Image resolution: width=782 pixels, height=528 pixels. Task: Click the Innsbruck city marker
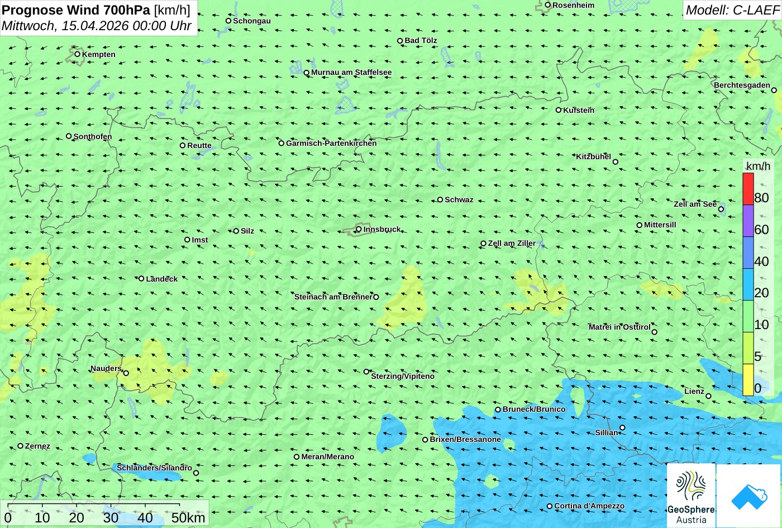pyautogui.click(x=359, y=229)
